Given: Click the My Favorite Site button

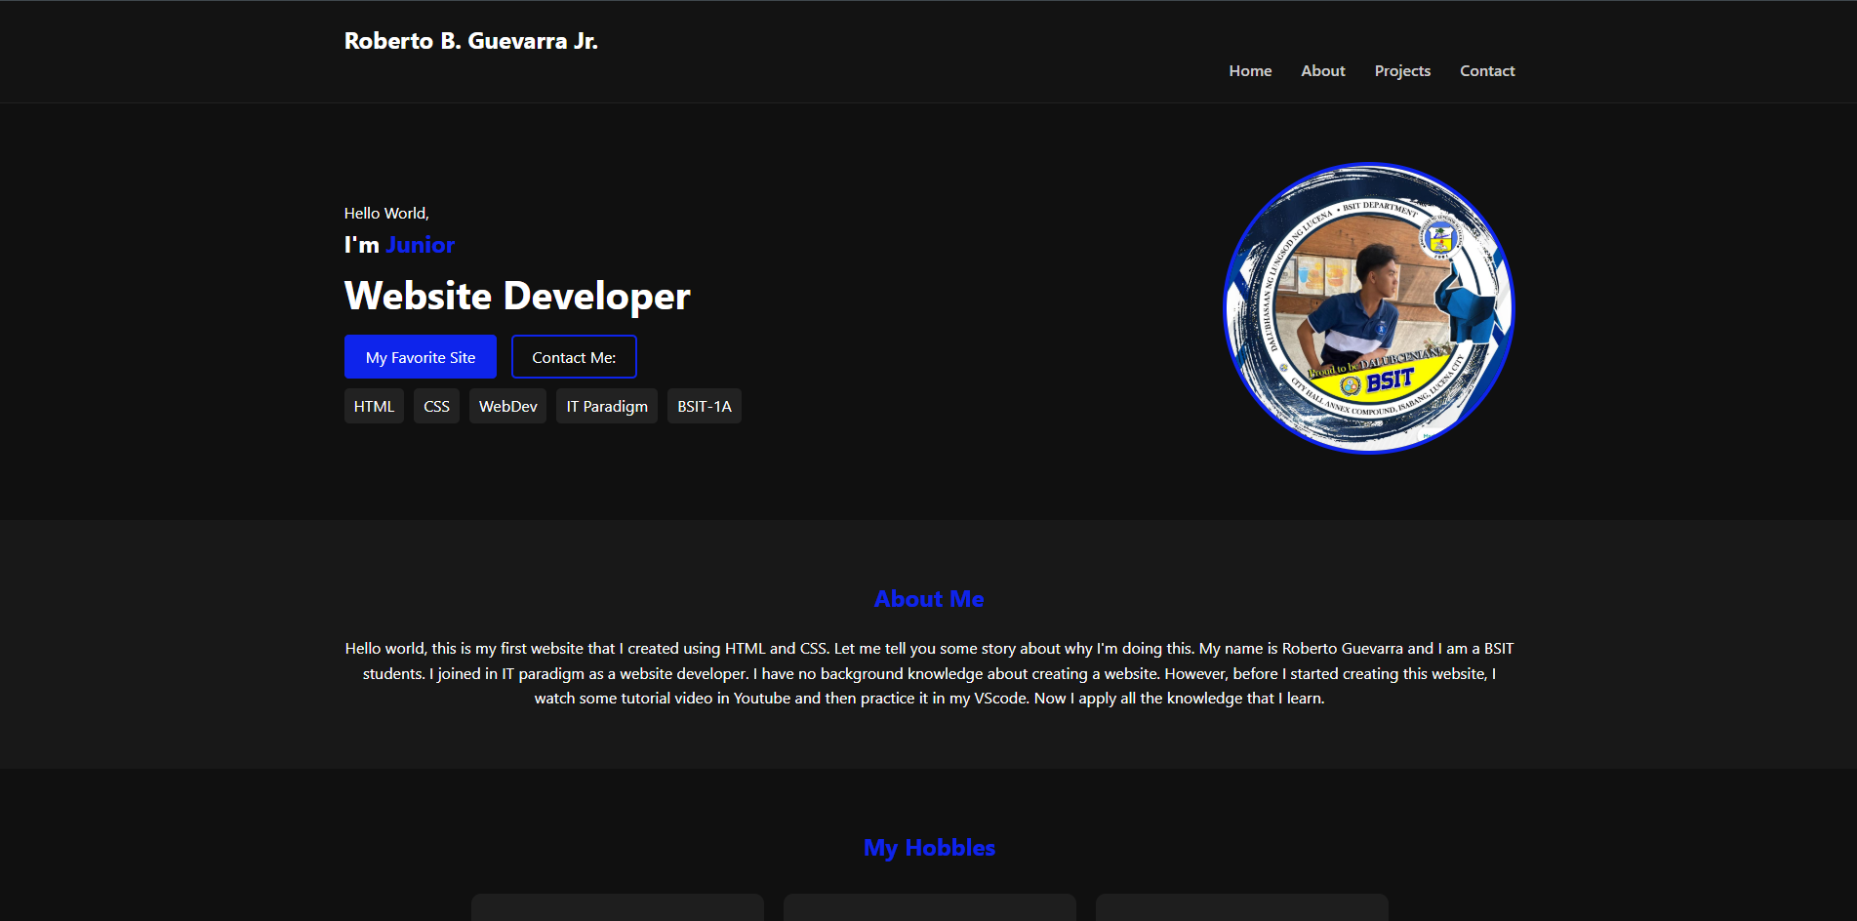Looking at the screenshot, I should [x=420, y=356].
